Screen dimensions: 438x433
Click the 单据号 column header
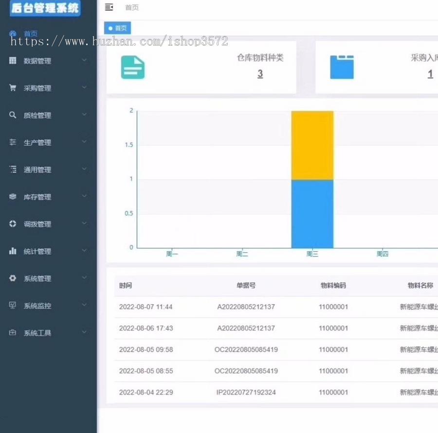[x=246, y=285]
